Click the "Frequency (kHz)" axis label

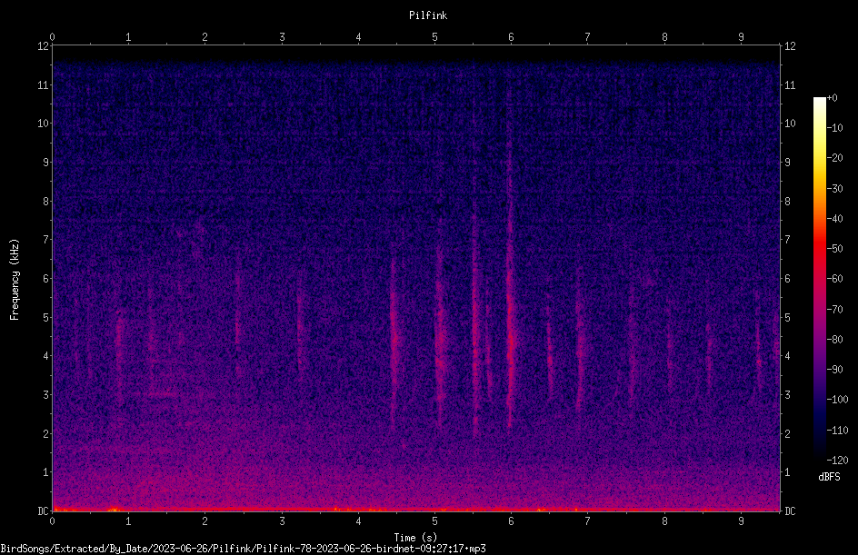point(15,280)
